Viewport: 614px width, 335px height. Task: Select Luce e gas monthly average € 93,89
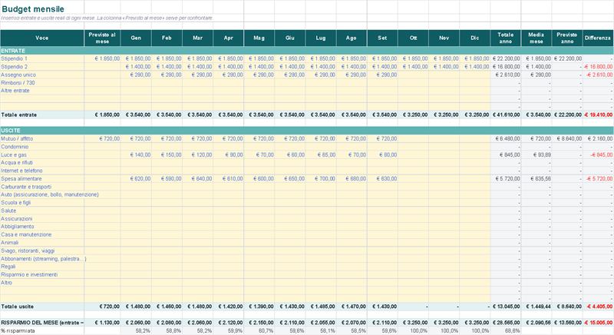pos(542,154)
